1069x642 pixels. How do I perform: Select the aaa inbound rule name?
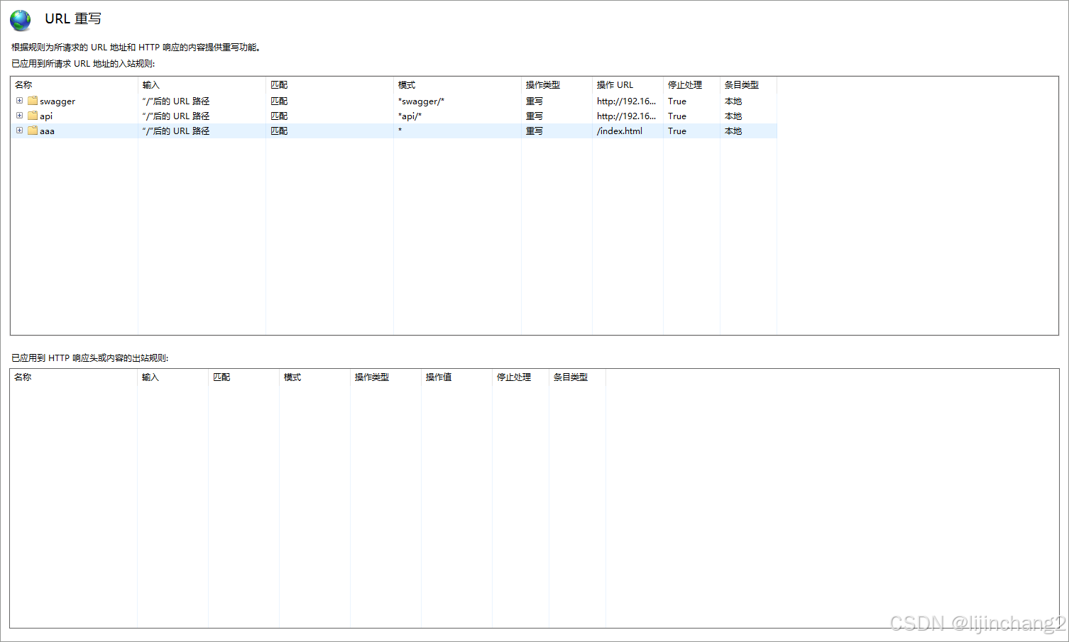point(47,131)
